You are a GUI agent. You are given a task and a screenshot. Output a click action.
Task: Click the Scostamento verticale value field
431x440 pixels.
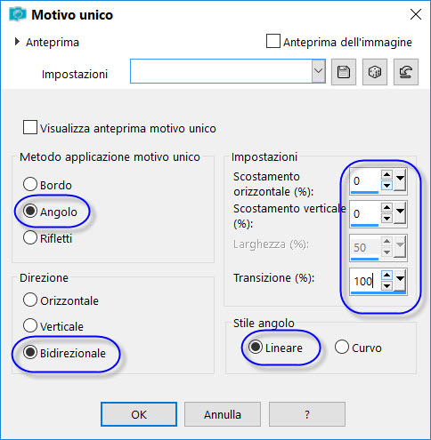(x=365, y=213)
